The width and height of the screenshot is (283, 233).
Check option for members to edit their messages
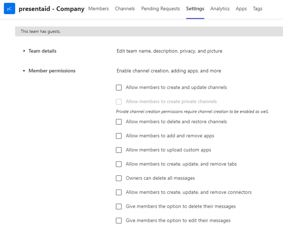[119, 221]
